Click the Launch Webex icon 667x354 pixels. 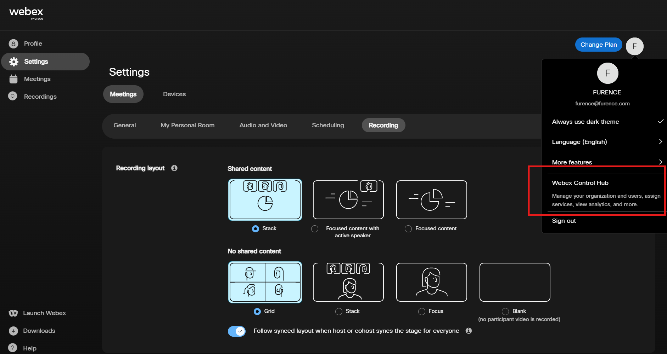click(x=13, y=313)
